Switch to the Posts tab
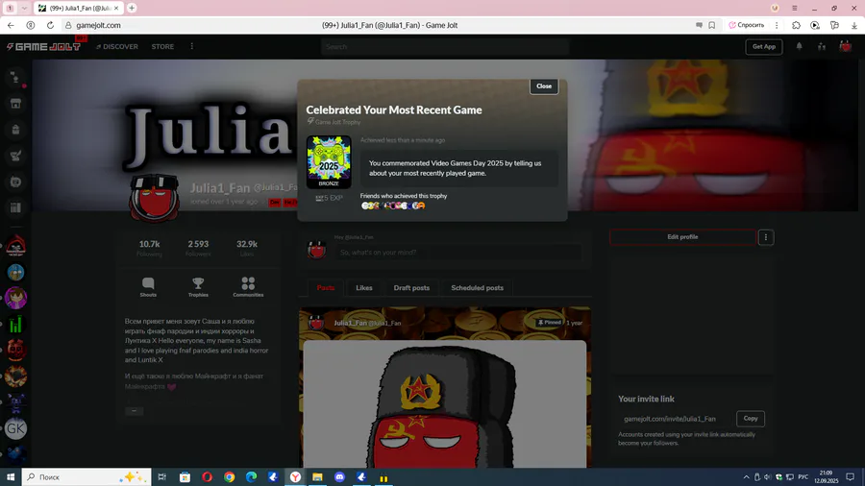 pyautogui.click(x=326, y=287)
